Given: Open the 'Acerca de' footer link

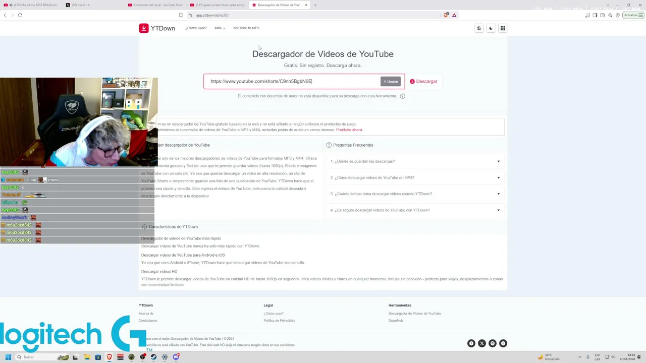Looking at the screenshot, I should coord(146,314).
